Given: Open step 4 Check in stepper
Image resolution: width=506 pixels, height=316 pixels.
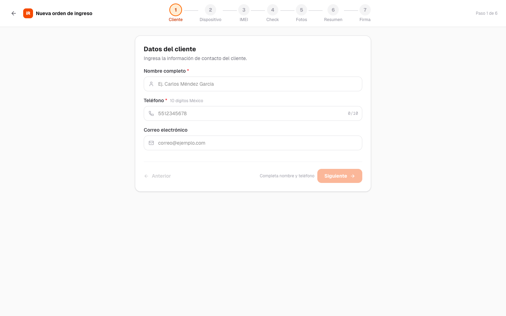Looking at the screenshot, I should pos(273,10).
